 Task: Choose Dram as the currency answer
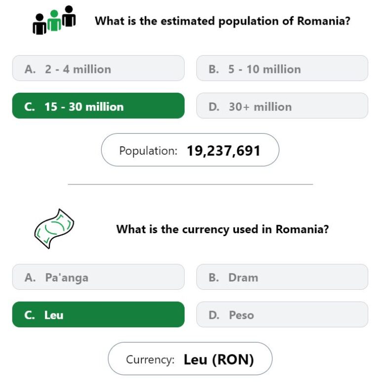pos(282,277)
